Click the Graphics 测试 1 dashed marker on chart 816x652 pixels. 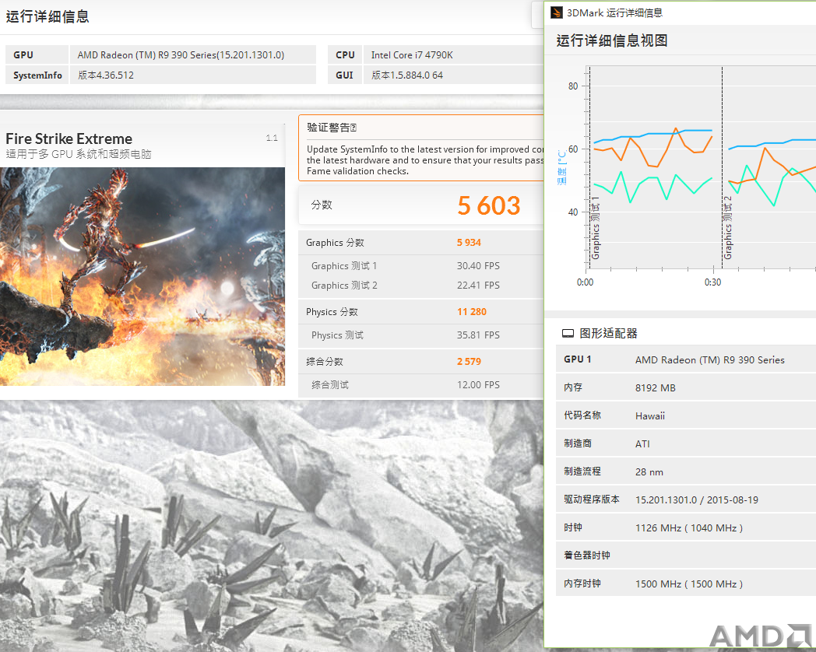590,167
